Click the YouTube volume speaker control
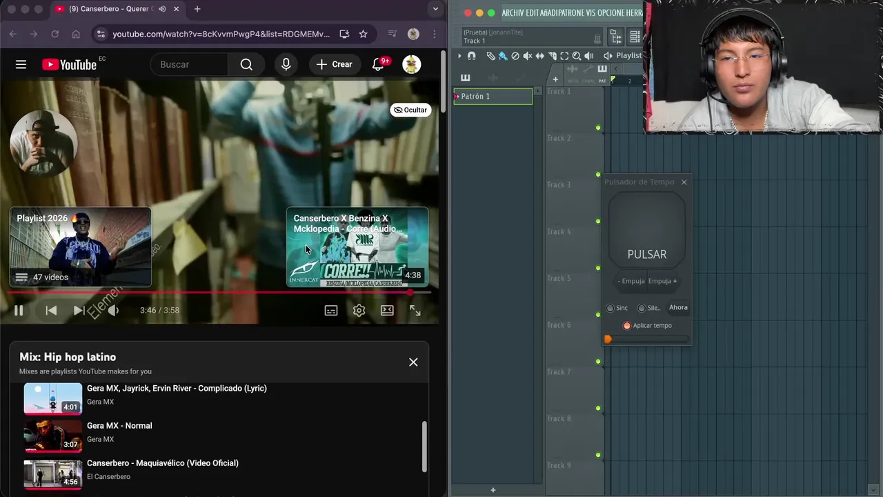 click(x=113, y=311)
